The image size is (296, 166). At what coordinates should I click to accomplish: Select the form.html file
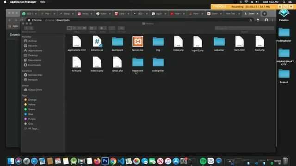[x=240, y=43]
